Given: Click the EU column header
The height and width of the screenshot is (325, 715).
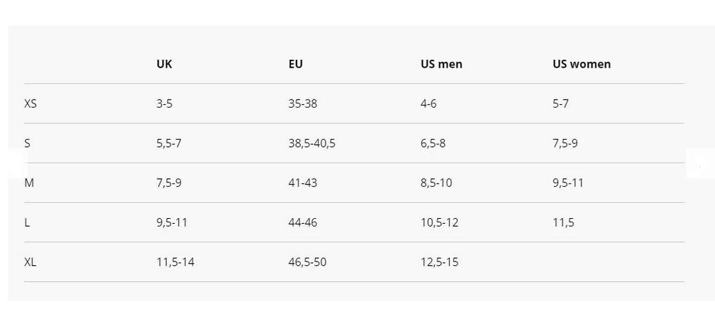Looking at the screenshot, I should click(x=295, y=64).
